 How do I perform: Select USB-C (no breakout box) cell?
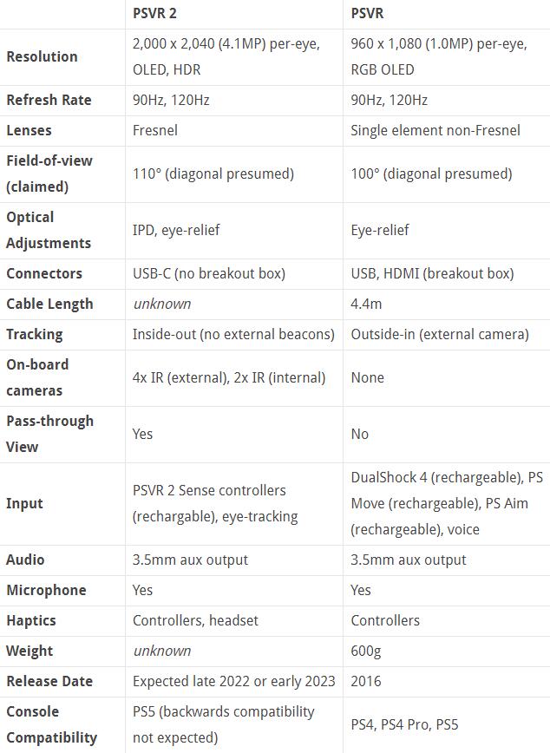click(209, 273)
